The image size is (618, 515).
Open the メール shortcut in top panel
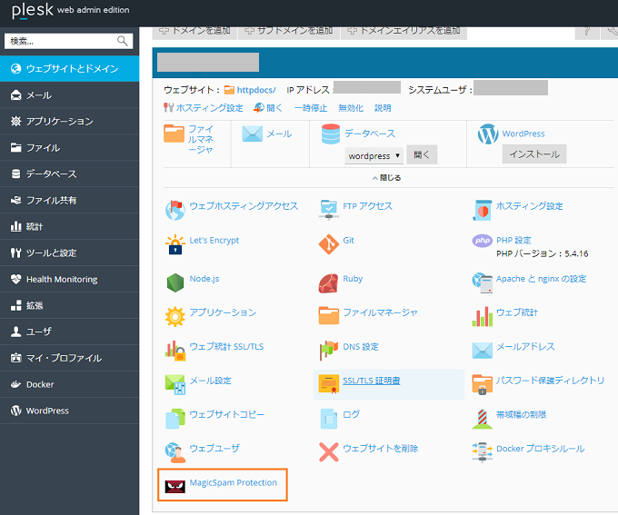pyautogui.click(x=279, y=134)
